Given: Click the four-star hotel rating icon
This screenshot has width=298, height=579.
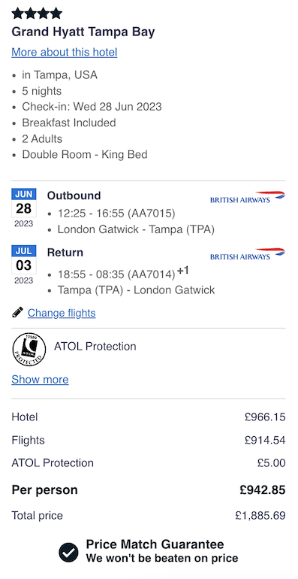Looking at the screenshot, I should [x=37, y=14].
